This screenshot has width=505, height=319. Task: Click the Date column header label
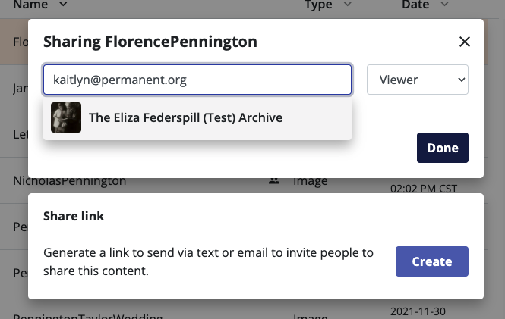415,5
